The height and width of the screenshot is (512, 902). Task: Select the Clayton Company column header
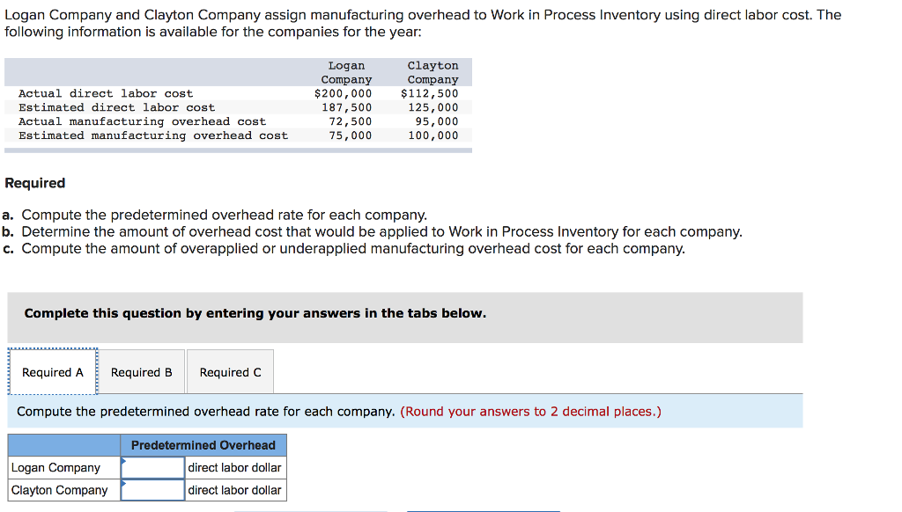(x=433, y=72)
